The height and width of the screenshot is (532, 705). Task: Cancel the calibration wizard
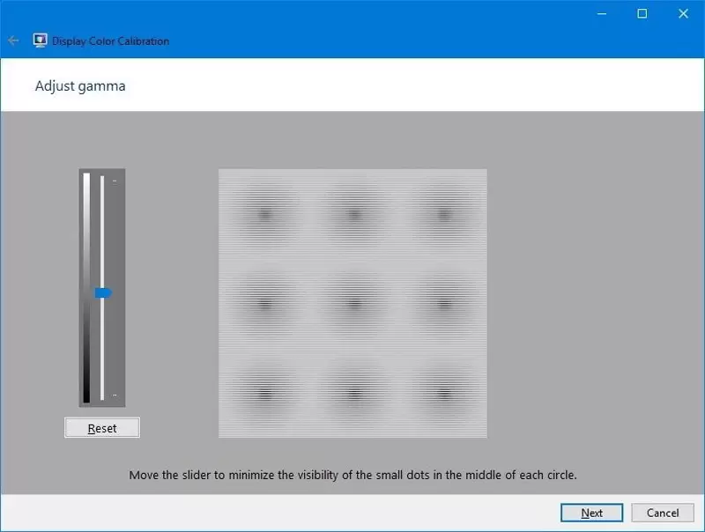(x=663, y=513)
